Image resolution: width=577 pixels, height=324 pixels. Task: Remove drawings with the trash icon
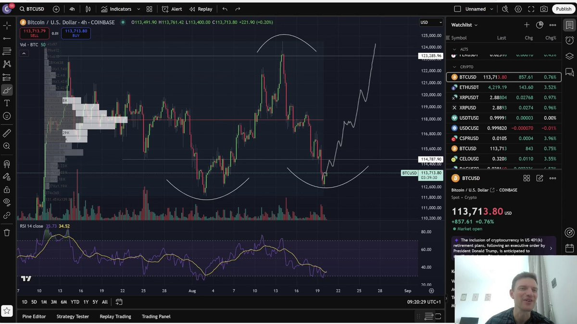tap(7, 232)
